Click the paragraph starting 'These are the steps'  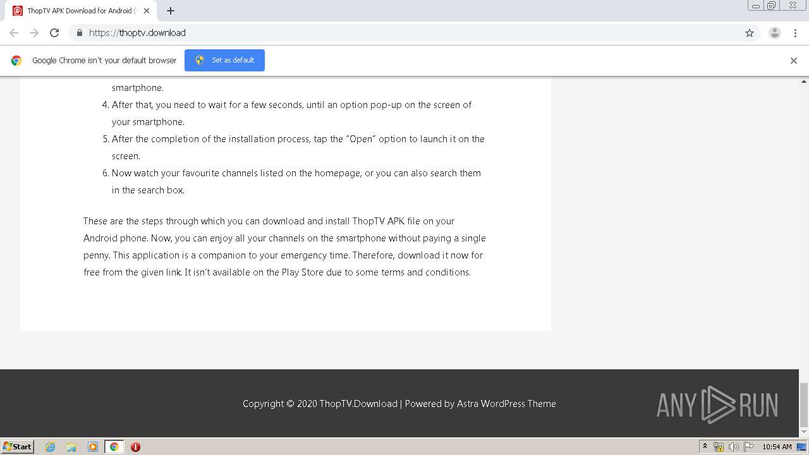[284, 246]
